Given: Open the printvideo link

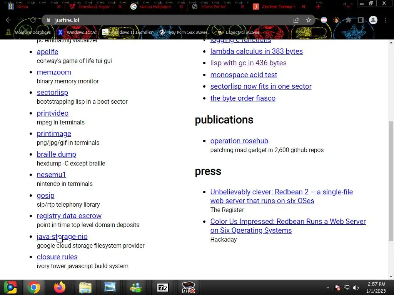Looking at the screenshot, I should tap(52, 113).
